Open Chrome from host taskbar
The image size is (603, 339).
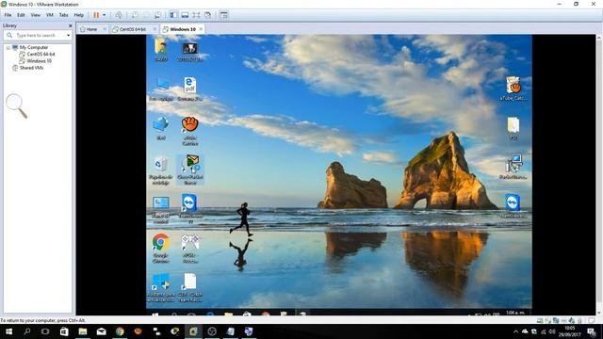click(x=120, y=331)
